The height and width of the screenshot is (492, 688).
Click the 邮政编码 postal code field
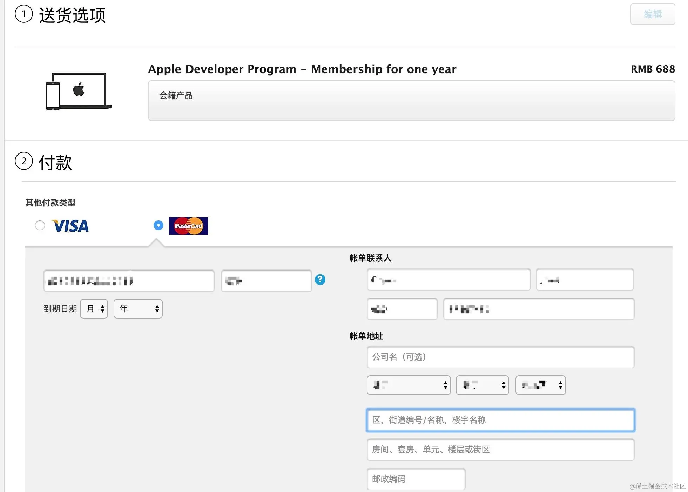[x=416, y=479]
